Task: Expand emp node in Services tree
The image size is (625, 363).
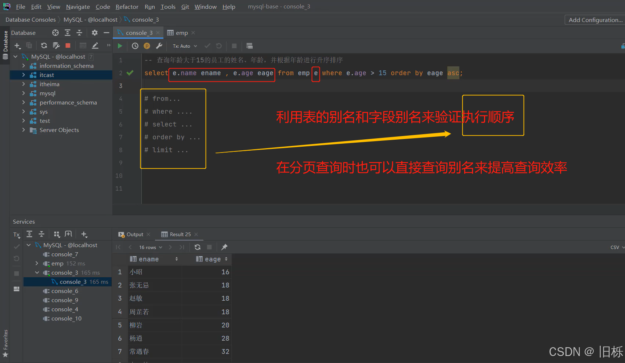Action: (37, 263)
